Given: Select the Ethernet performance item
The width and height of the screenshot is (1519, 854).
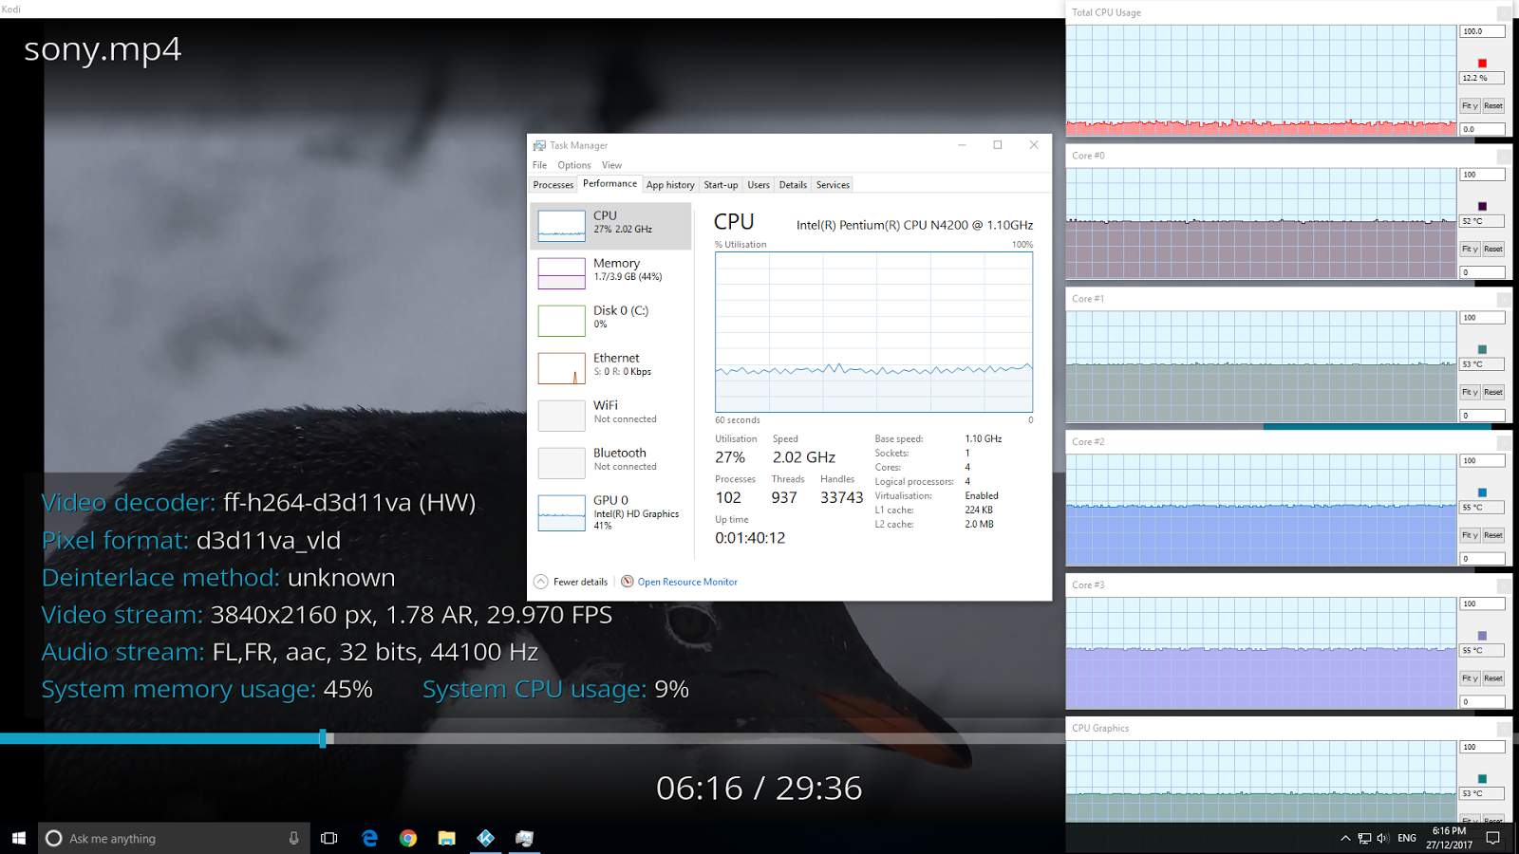Looking at the screenshot, I should (610, 368).
